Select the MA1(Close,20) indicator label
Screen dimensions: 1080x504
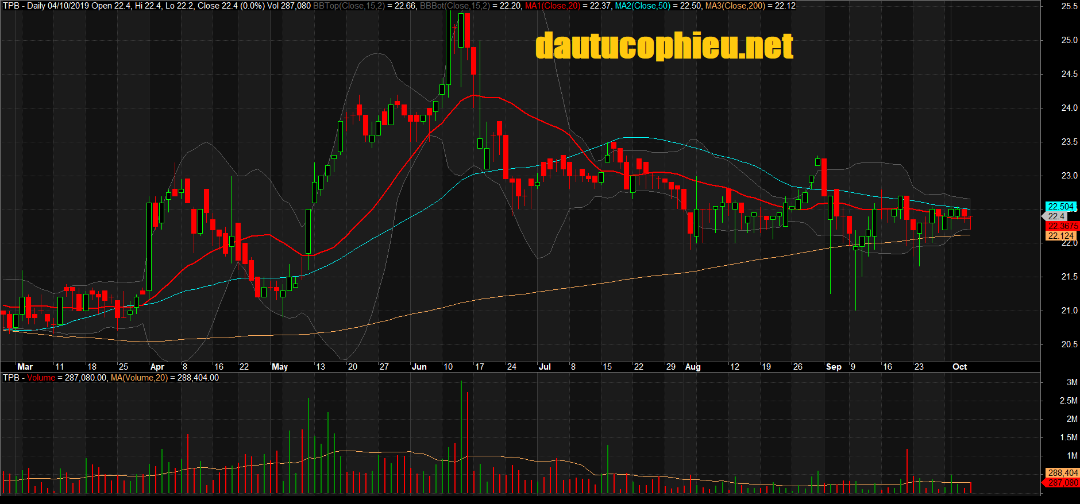(552, 6)
